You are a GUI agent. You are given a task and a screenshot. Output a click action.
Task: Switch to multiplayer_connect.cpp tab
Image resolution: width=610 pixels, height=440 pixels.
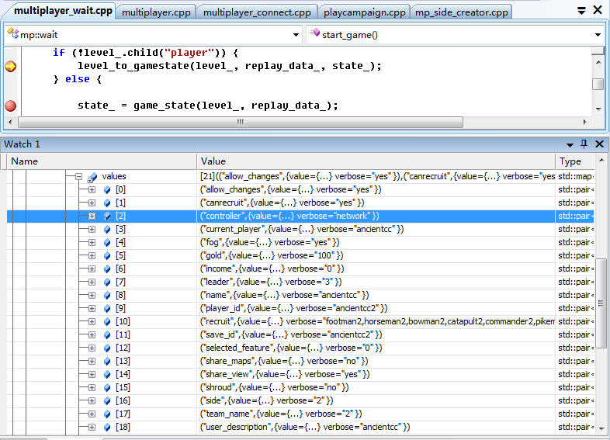[x=257, y=12]
